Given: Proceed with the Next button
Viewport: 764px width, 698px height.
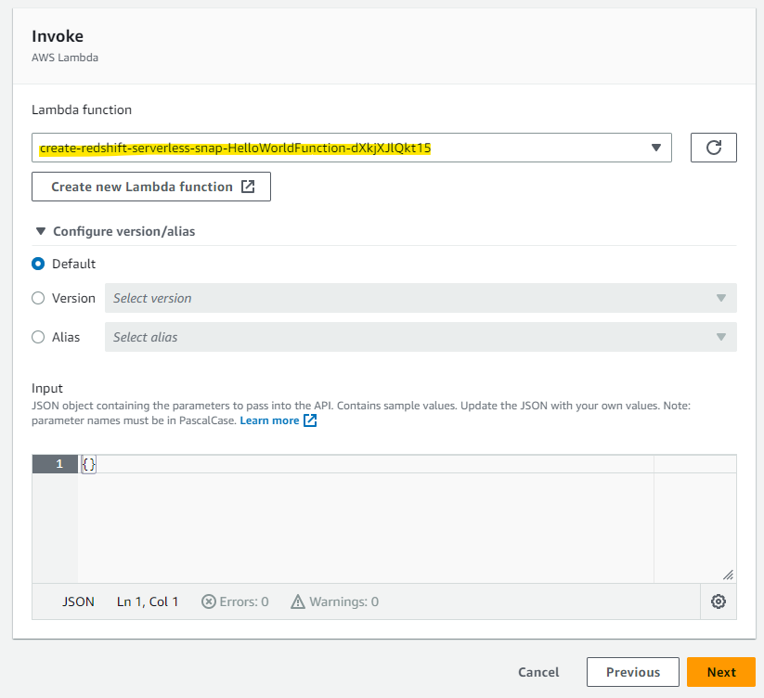Looking at the screenshot, I should [721, 672].
